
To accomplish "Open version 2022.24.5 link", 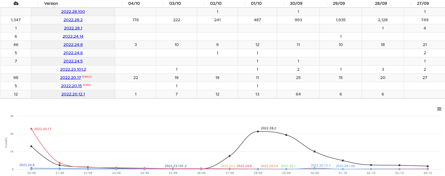I will pyautogui.click(x=73, y=61).
